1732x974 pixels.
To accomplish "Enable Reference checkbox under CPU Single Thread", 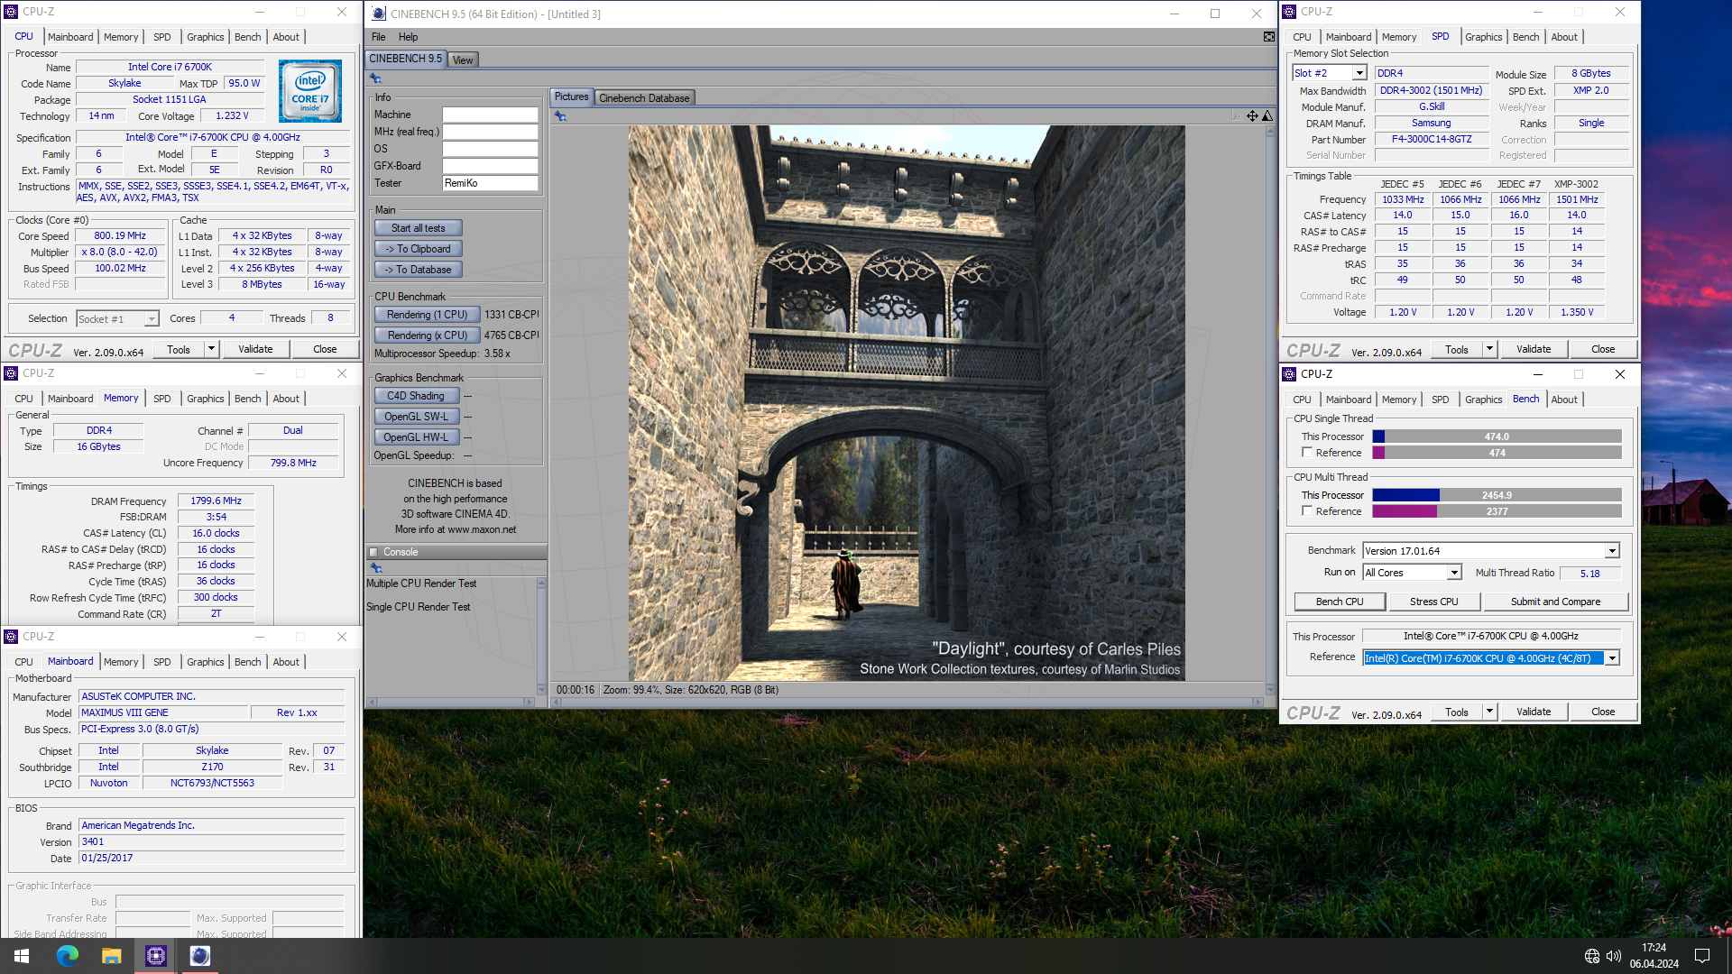I will (x=1307, y=453).
